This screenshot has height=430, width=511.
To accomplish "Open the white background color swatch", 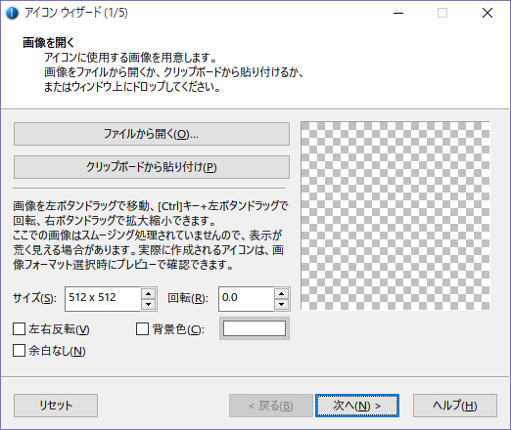I will tap(255, 328).
